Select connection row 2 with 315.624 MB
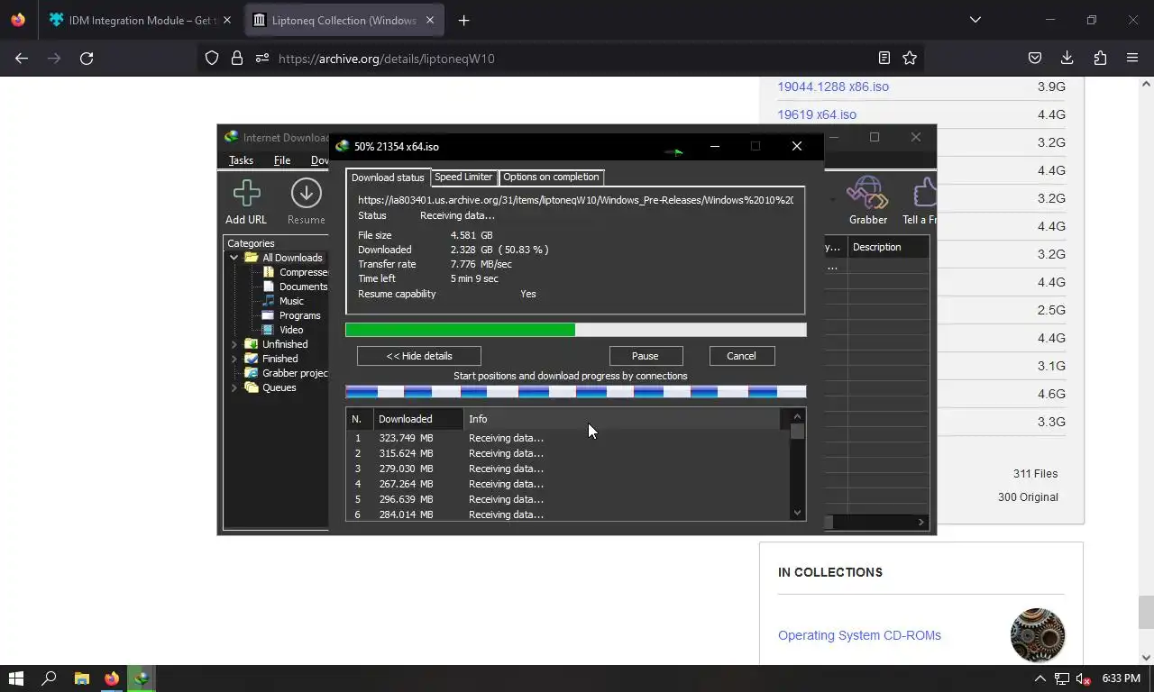The image size is (1154, 692). tap(568, 453)
